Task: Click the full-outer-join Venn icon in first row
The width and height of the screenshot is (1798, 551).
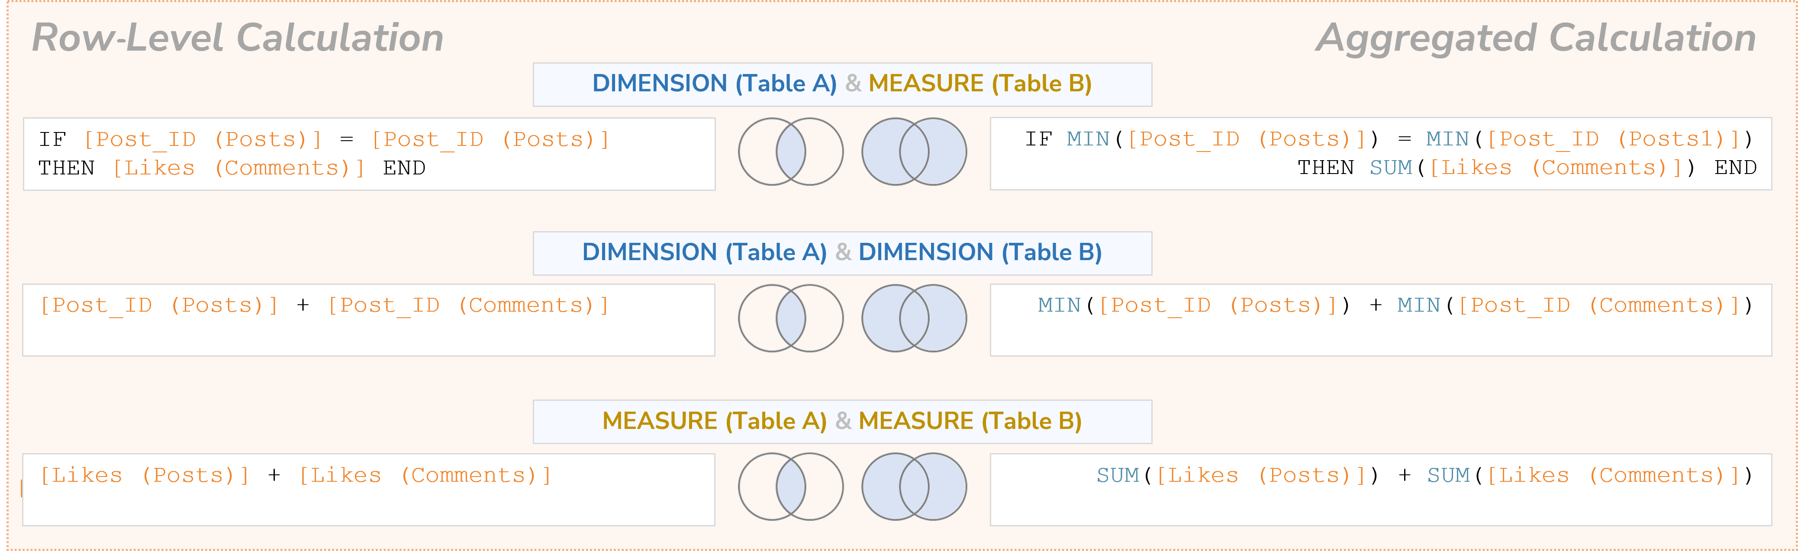Action: tap(914, 151)
